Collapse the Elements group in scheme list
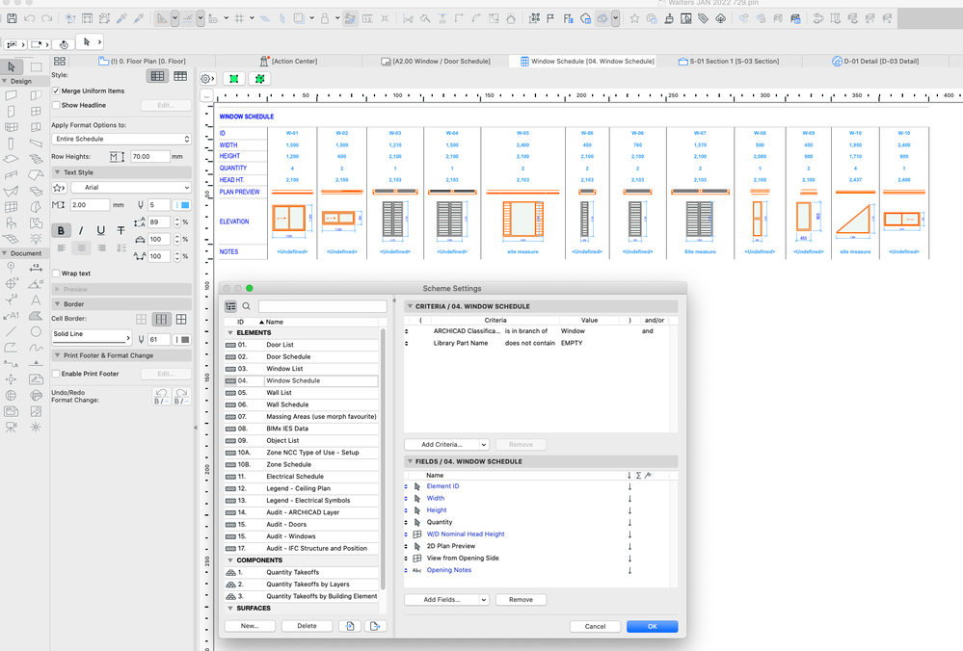This screenshot has width=963, height=651. click(x=230, y=332)
